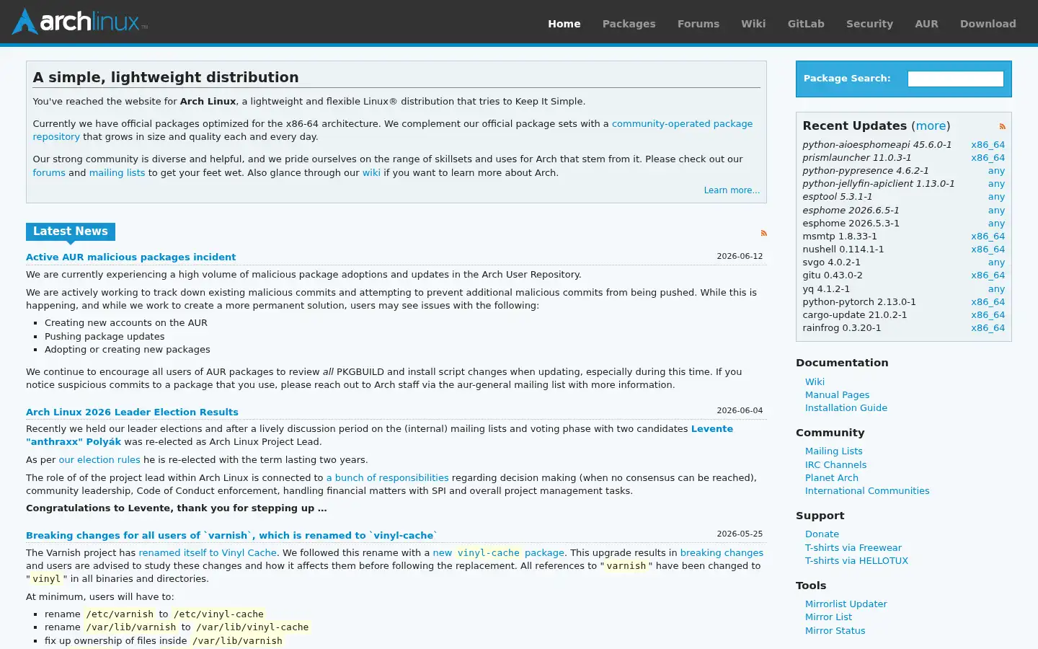Go to the Home menu item

coord(564,24)
